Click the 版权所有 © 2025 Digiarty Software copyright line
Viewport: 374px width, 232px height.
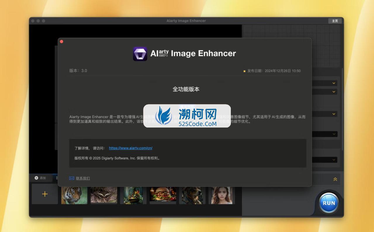point(117,158)
